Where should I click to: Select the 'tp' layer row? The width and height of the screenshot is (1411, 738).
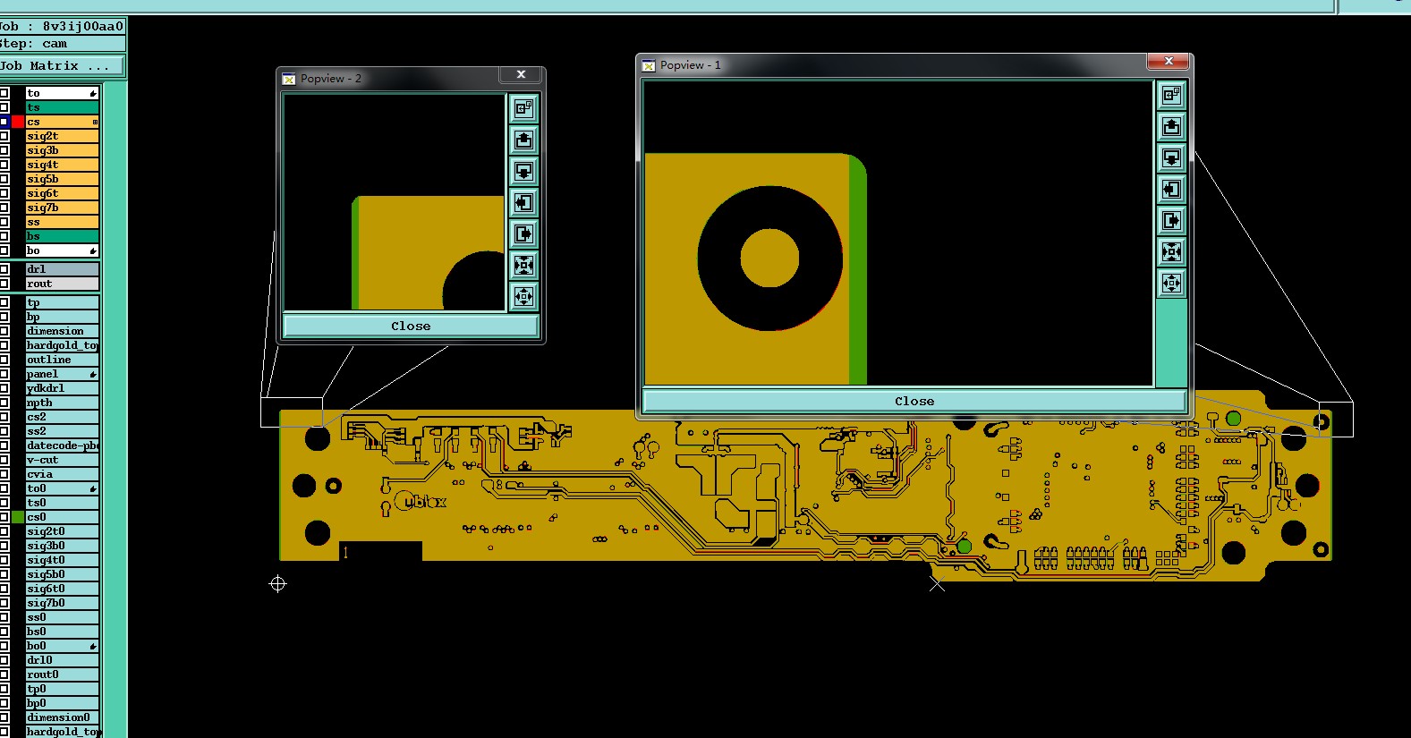[62, 302]
